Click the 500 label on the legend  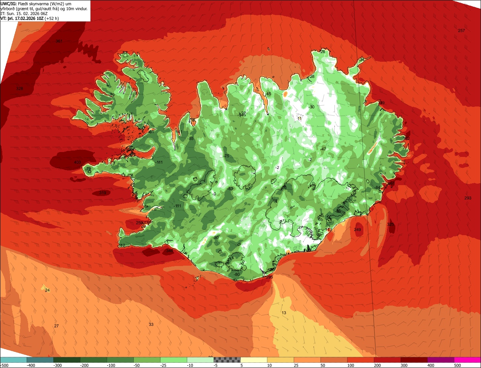pos(457,365)
